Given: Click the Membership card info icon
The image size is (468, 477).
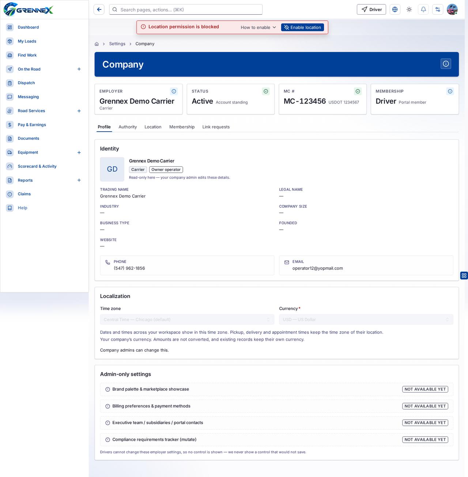Looking at the screenshot, I should pyautogui.click(x=450, y=91).
